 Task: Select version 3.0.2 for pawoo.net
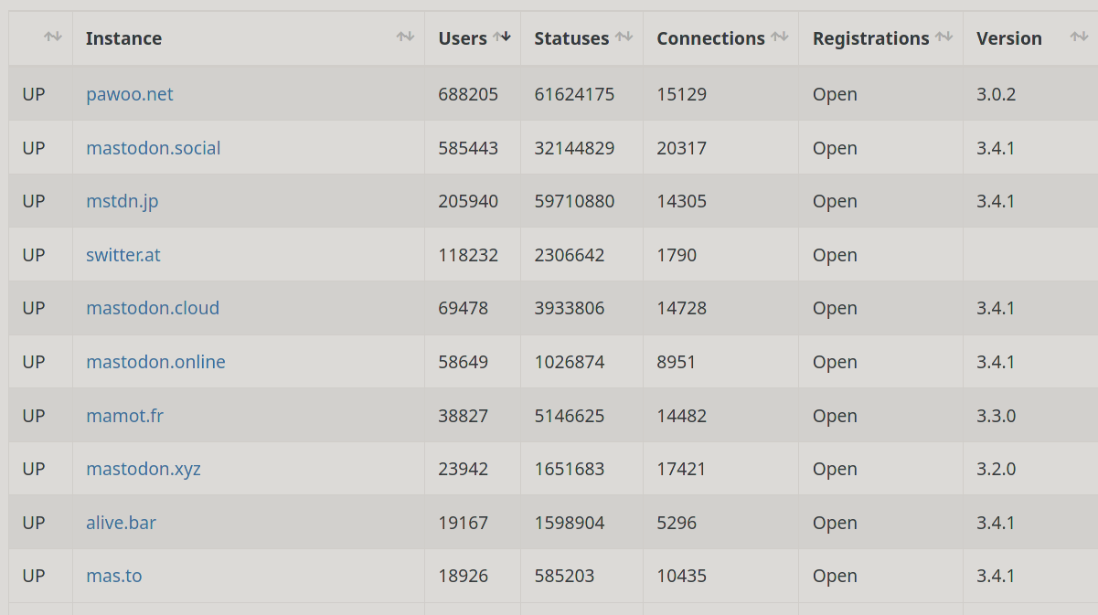tap(996, 94)
